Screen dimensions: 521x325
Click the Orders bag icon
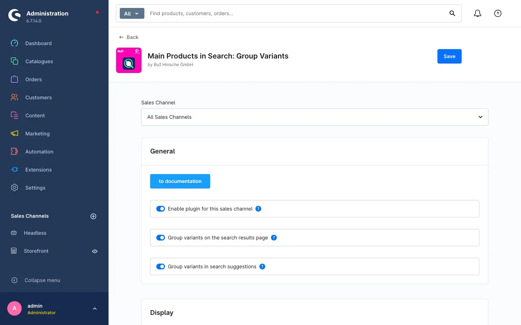click(14, 79)
